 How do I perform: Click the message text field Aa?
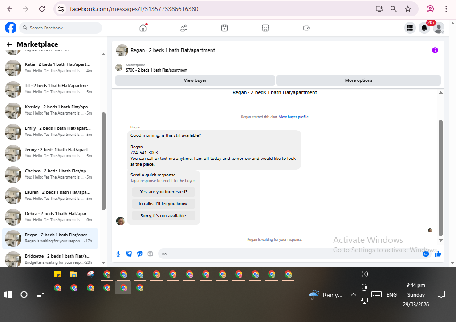coord(291,254)
